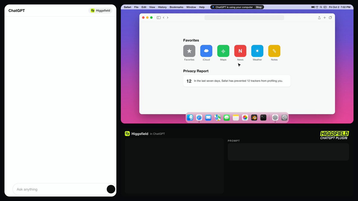Open the News favorite tile
This screenshot has height=201, width=358.
pos(240,51)
